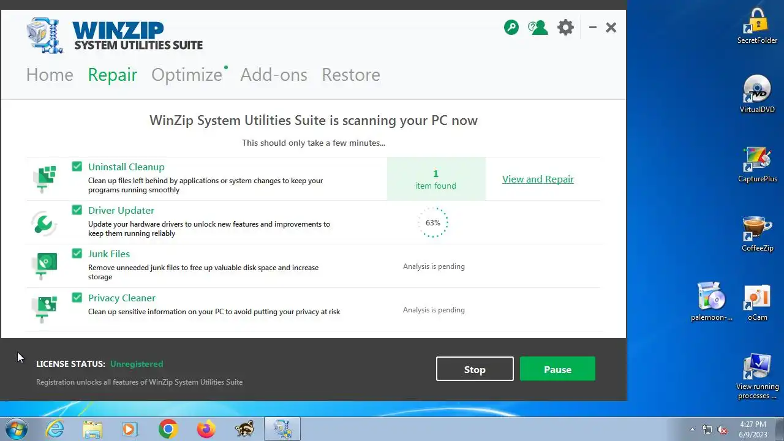
Task: Open the VirtualDVD desktop shortcut
Action: tap(757, 94)
